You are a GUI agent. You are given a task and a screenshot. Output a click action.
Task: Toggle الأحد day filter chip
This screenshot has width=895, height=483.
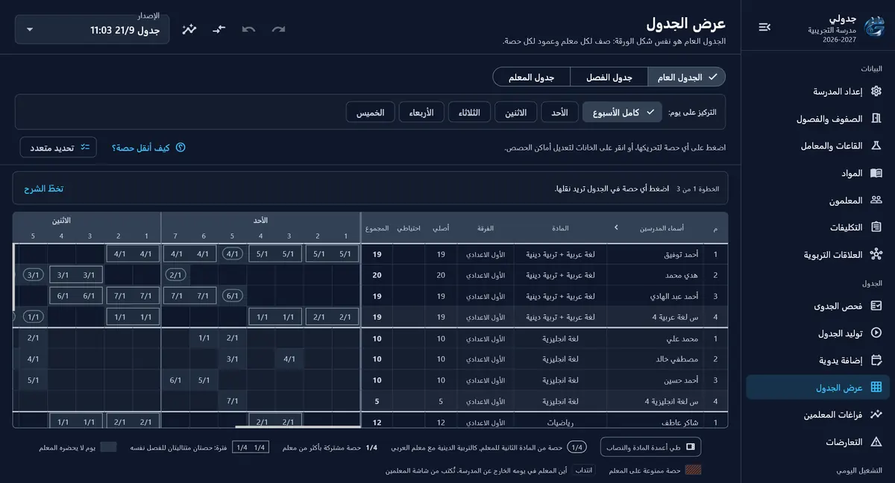(560, 113)
